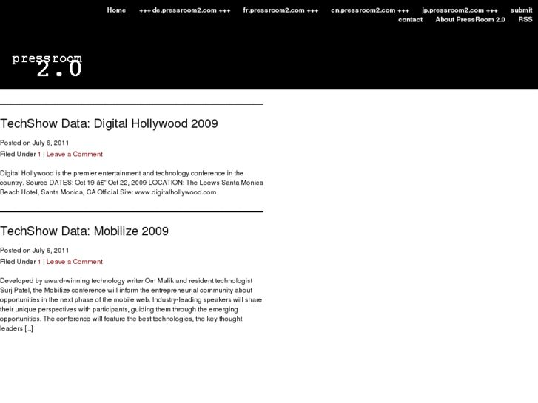Go to the fr.pressroom2.com menu link
The width and height of the screenshot is (538, 403).
click(280, 10)
